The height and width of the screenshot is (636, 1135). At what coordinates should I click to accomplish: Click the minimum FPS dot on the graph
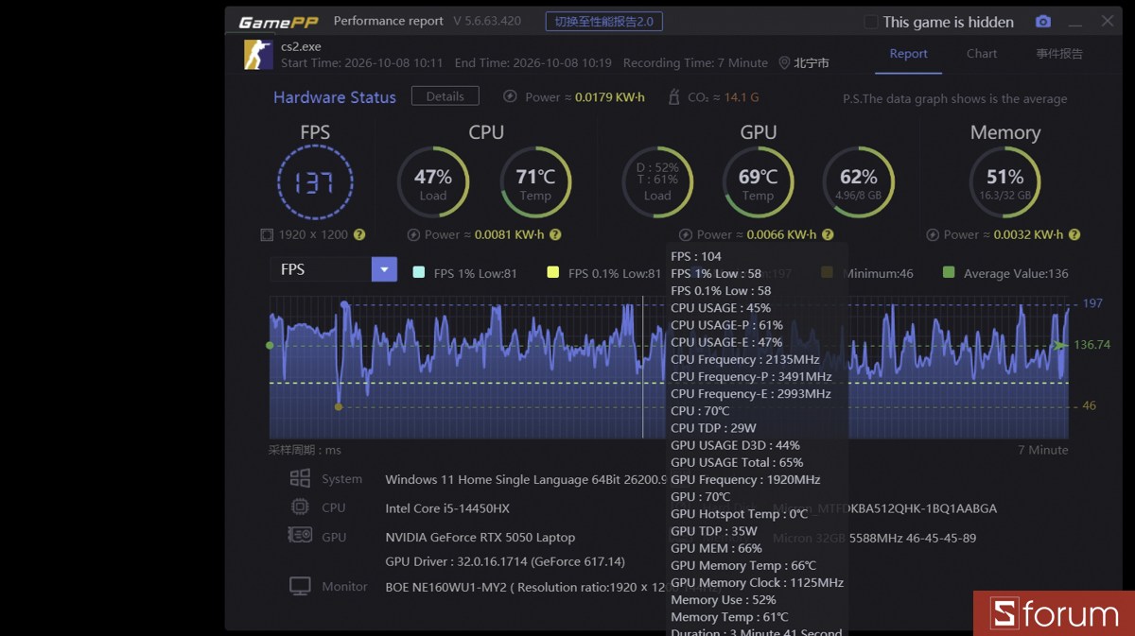pos(339,406)
